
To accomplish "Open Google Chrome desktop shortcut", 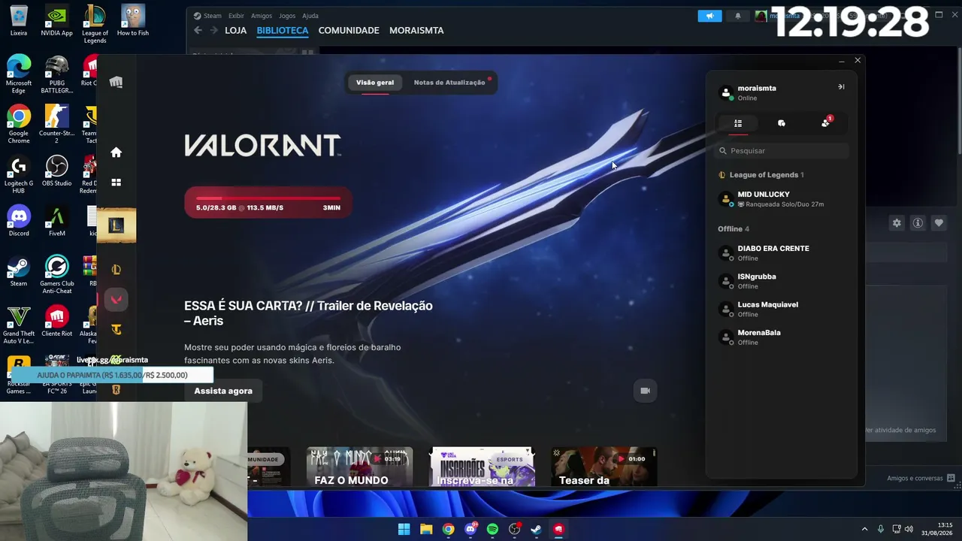I will 19,125.
